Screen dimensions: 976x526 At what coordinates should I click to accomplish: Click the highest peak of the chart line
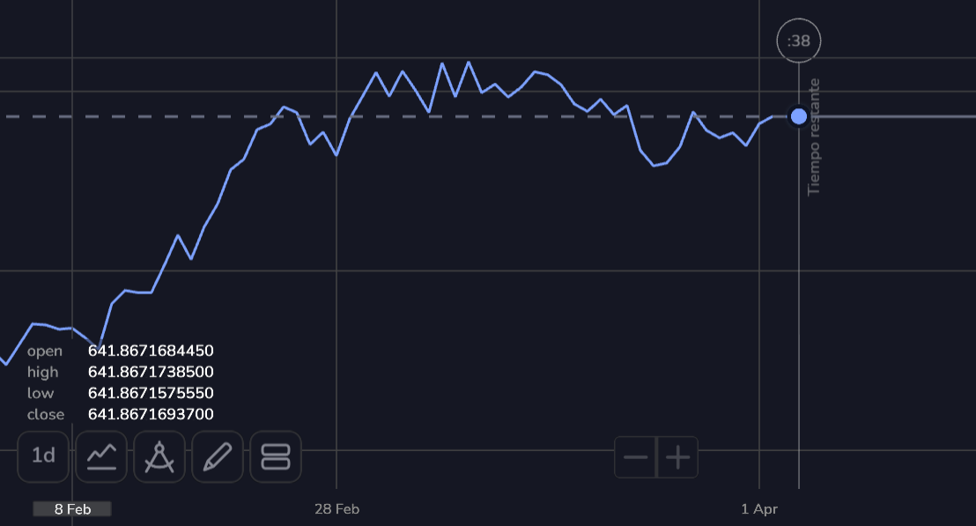pyautogui.click(x=468, y=60)
